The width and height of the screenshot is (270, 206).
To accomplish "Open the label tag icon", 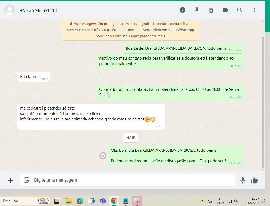I will pyautogui.click(x=225, y=10).
